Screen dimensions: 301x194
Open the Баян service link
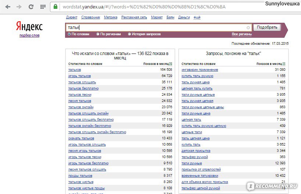coord(170,17)
